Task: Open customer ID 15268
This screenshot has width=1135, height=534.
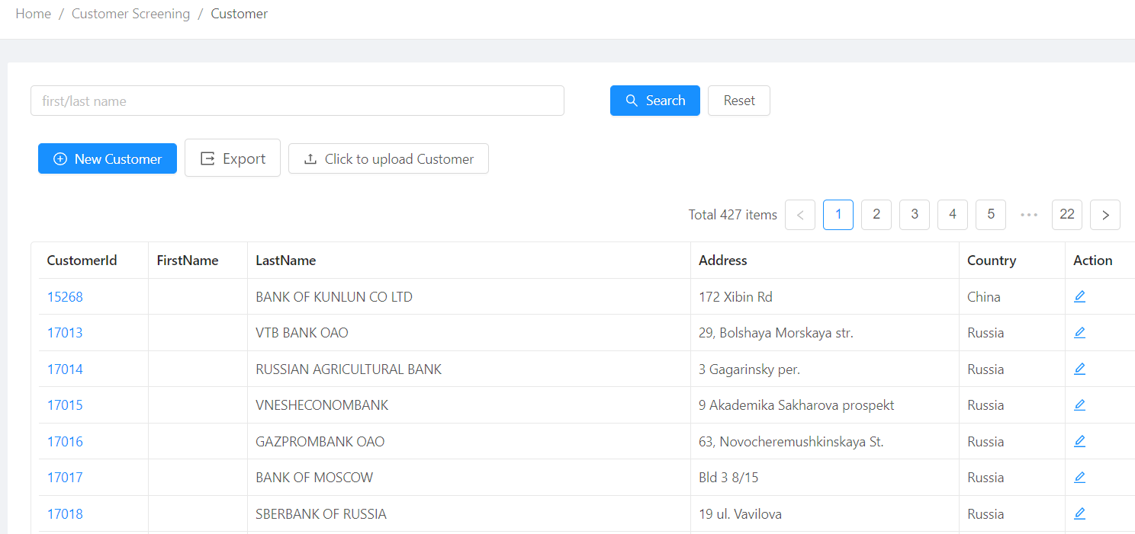Action: pos(65,297)
